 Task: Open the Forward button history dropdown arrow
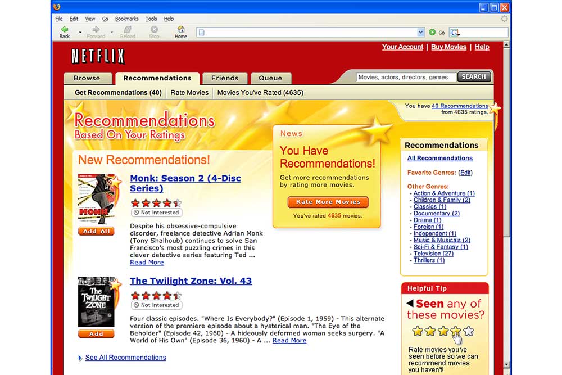(x=112, y=33)
